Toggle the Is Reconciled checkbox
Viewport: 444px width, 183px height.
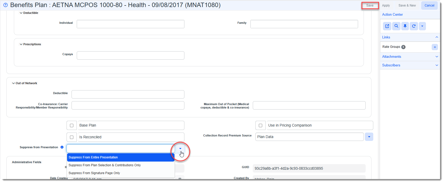pyautogui.click(x=72, y=137)
